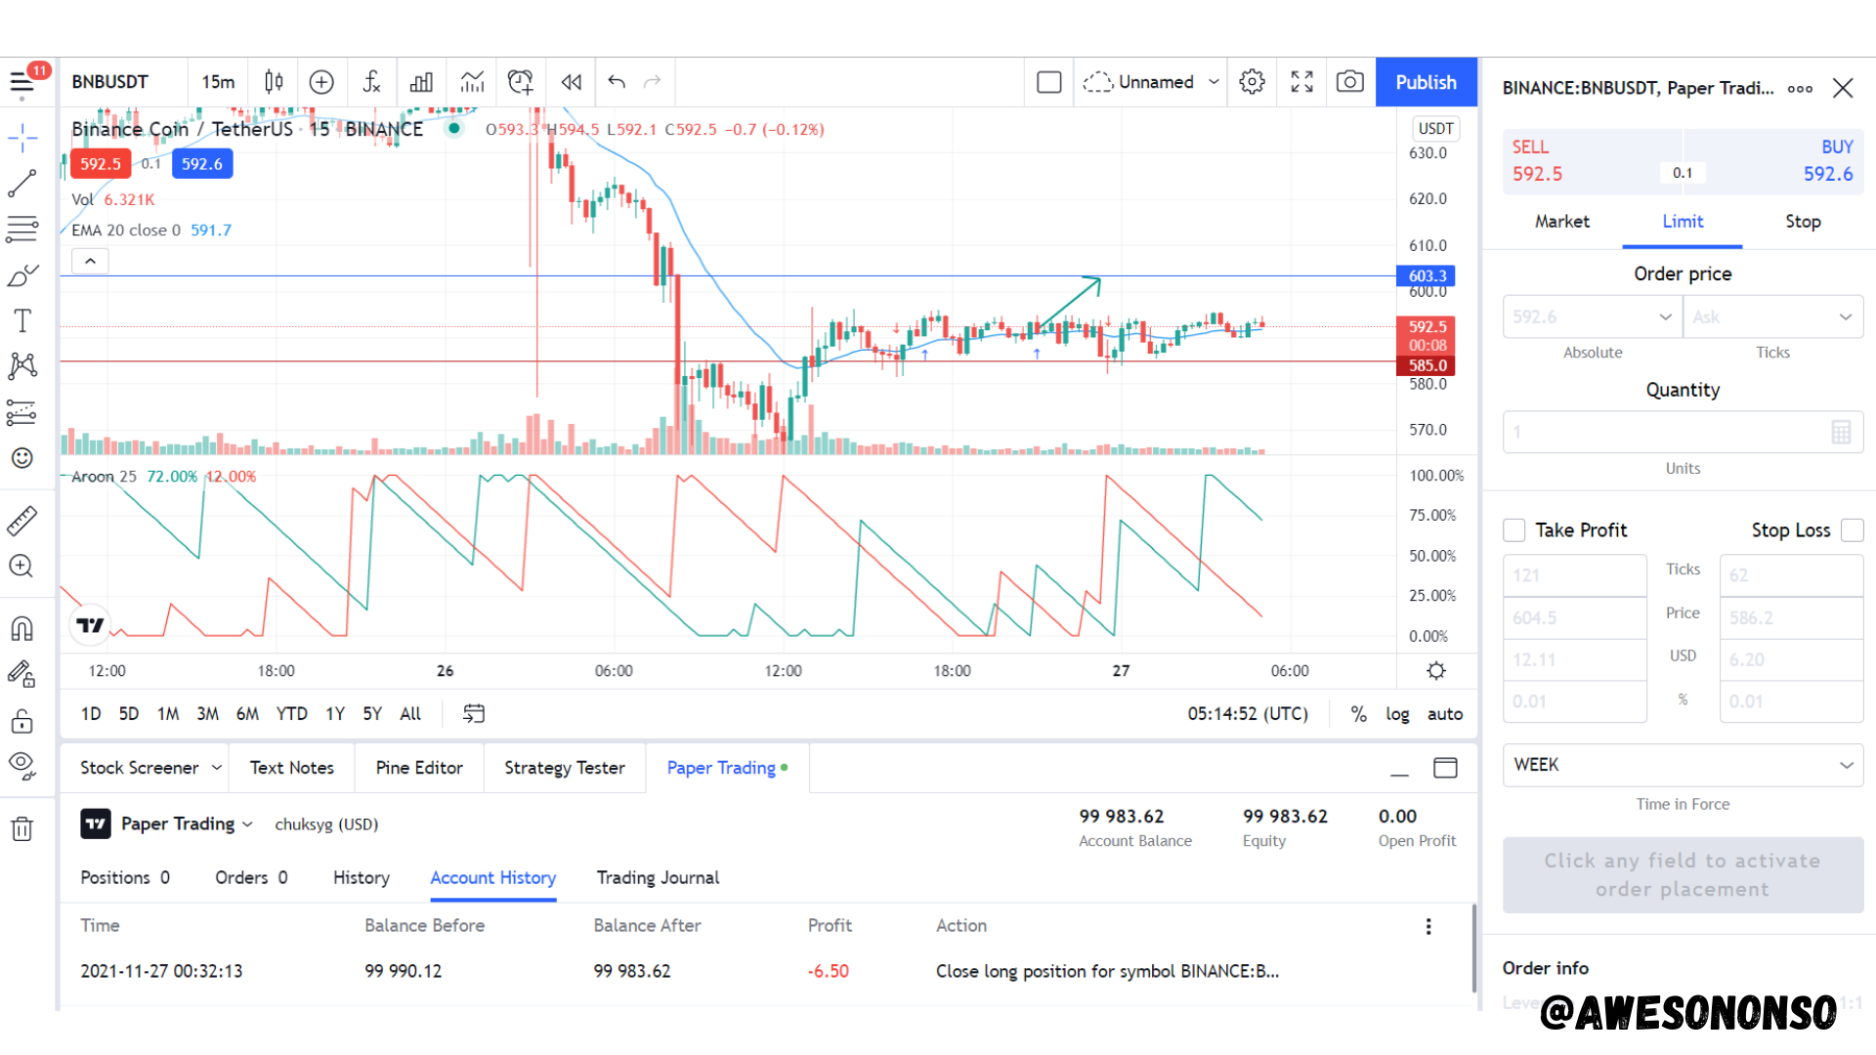Viewport: 1876px width, 1055px height.
Task: Remove drawings with the trash icon
Action: pyautogui.click(x=22, y=829)
